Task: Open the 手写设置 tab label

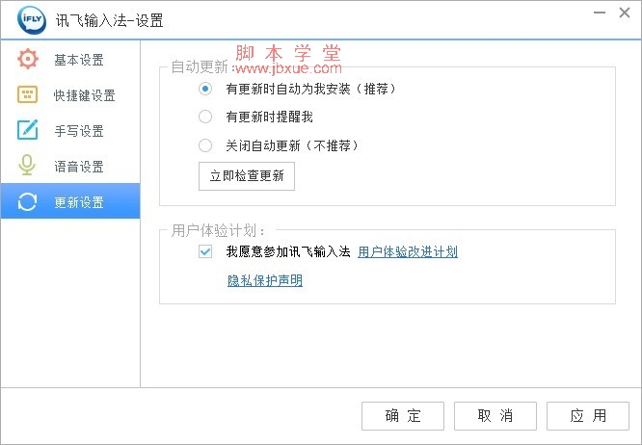Action: coord(79,131)
